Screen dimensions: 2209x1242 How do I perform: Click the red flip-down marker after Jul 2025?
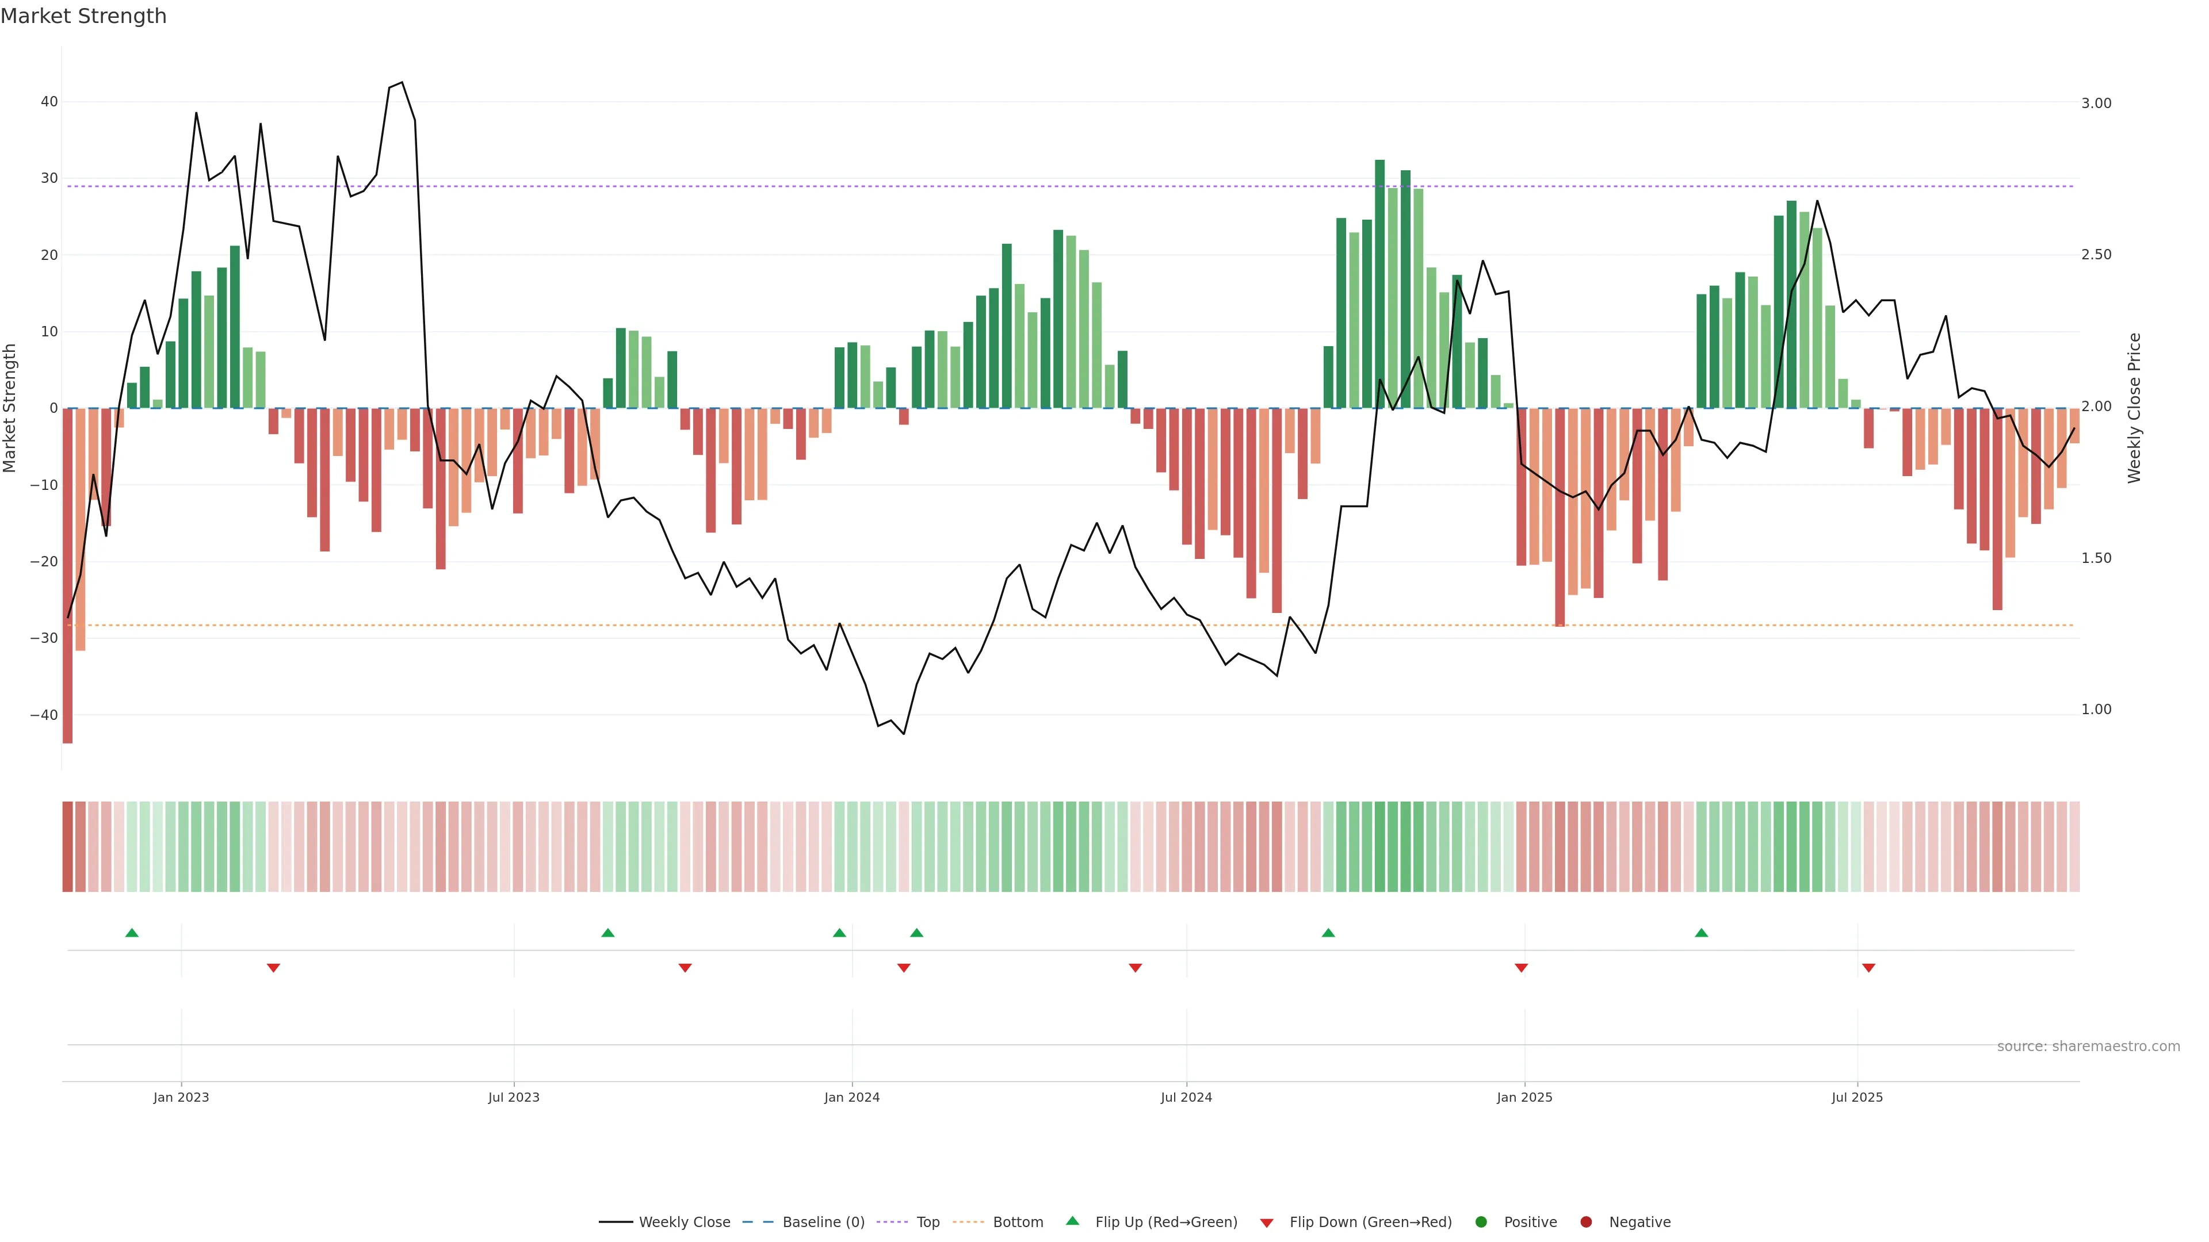(1868, 968)
